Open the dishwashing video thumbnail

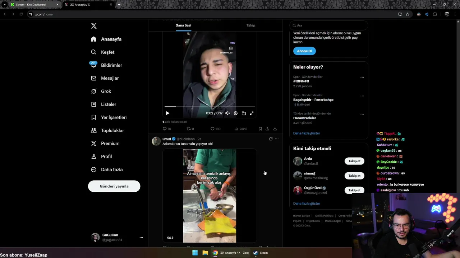[x=210, y=196]
